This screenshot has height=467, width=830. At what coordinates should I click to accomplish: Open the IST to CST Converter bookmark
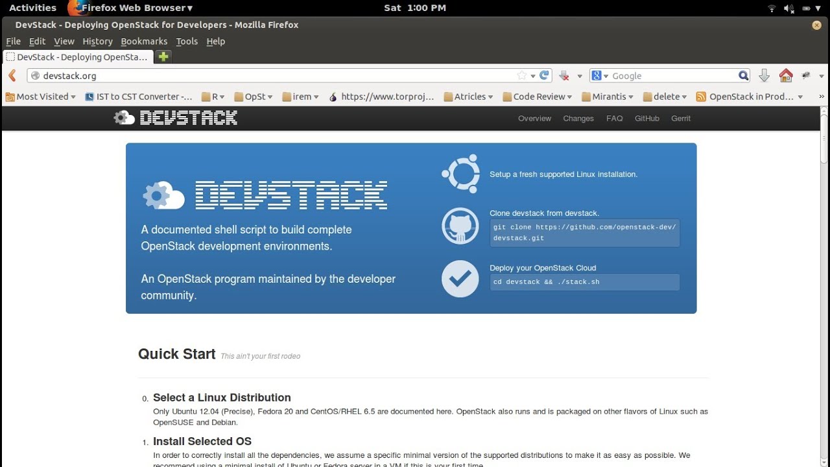[x=139, y=97]
